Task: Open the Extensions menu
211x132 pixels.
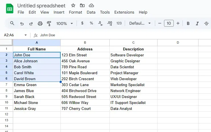Action: [x=124, y=12]
